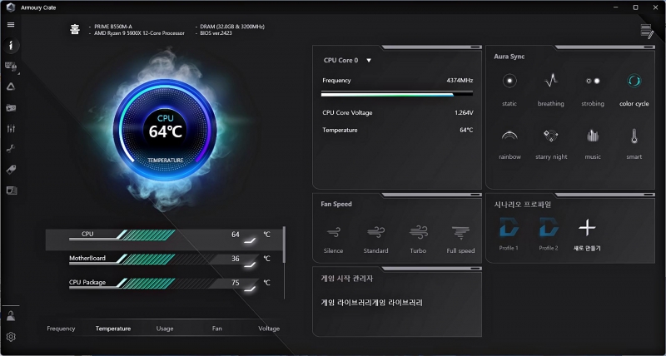Select the static Aura Sync effect

tap(509, 82)
